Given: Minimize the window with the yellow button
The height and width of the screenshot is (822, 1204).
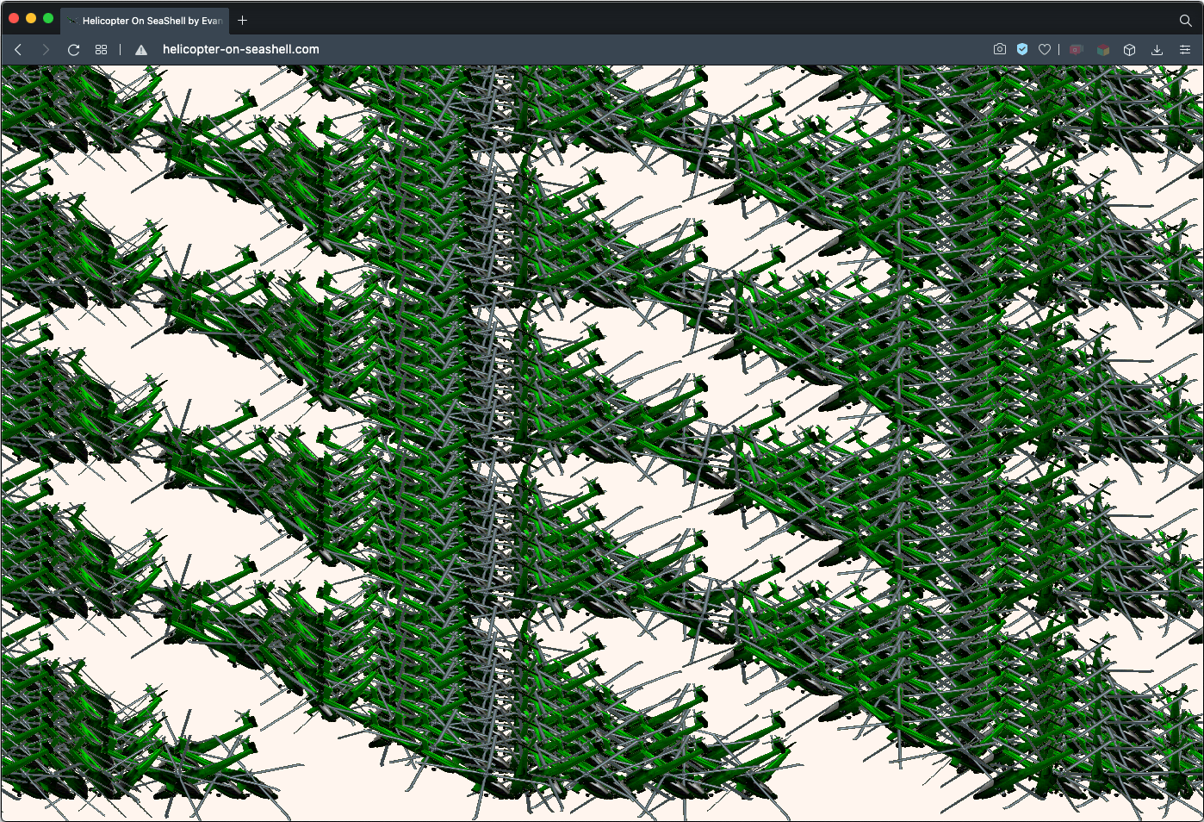Looking at the screenshot, I should [x=31, y=18].
